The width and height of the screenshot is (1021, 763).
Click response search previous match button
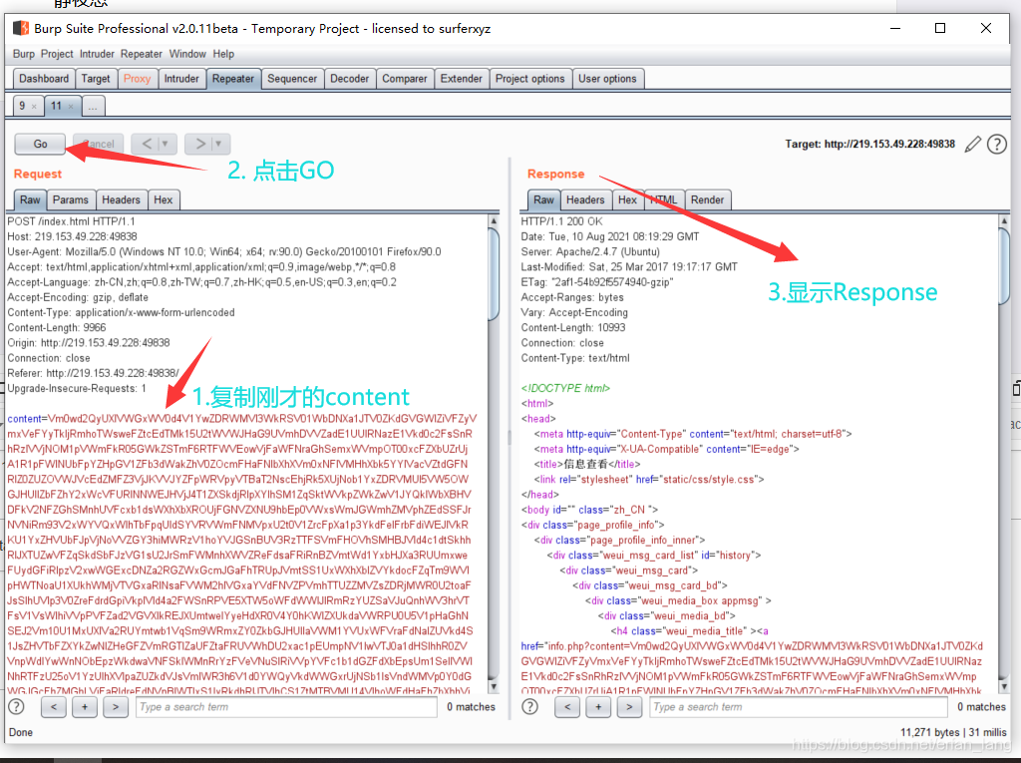pyautogui.click(x=567, y=707)
